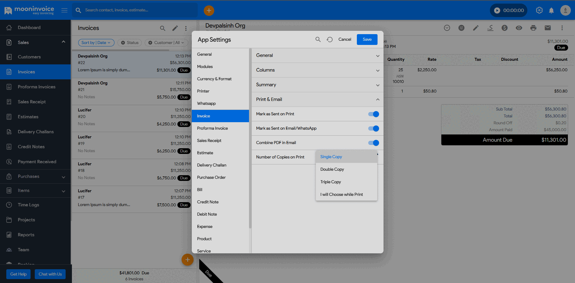The width and height of the screenshot is (575, 283).
Task: Click the Dashboard home icon in sidebar
Action: [x=9, y=28]
